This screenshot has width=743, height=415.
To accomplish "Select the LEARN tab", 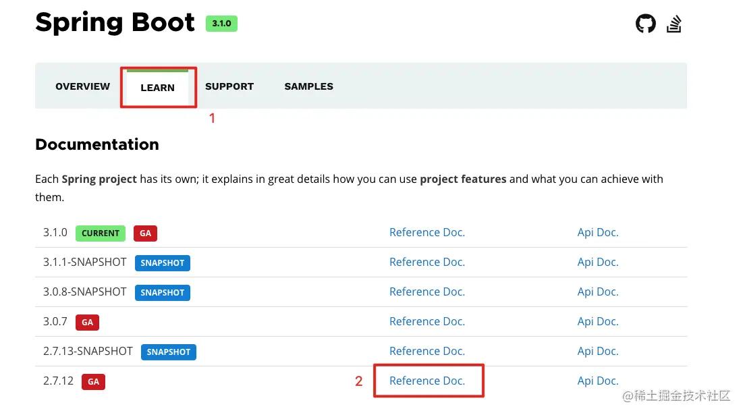I will click(157, 87).
